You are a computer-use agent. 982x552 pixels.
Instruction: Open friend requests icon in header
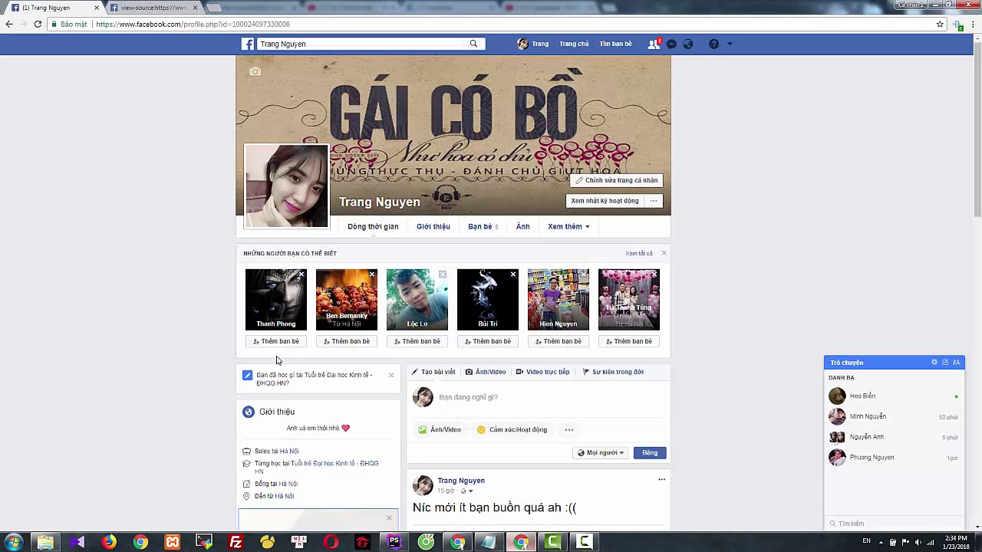click(654, 44)
